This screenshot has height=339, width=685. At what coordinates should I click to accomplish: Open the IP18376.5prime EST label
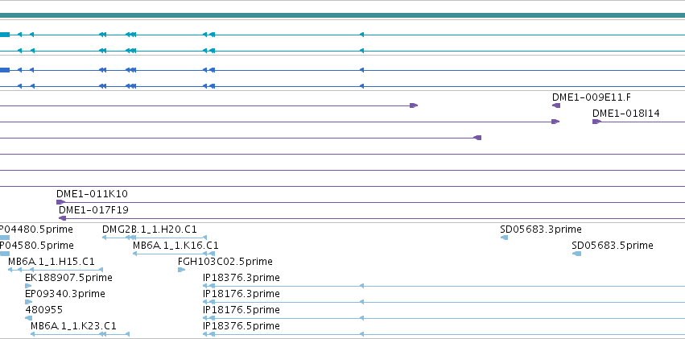click(x=241, y=326)
